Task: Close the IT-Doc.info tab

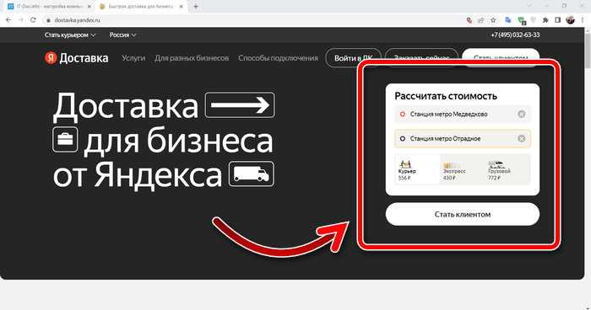Action: click(x=89, y=7)
